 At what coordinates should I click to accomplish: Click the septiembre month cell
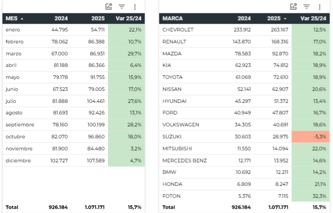20,125
